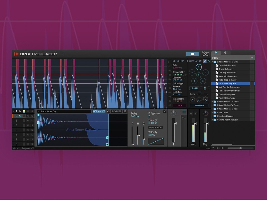Viewport: 267px width, 200px height.
Task: Toggle the favorites star in Files header
Action: point(252,58)
